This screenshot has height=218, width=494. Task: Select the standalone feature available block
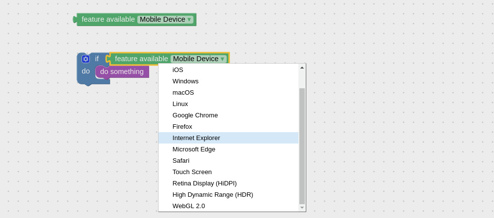click(135, 20)
